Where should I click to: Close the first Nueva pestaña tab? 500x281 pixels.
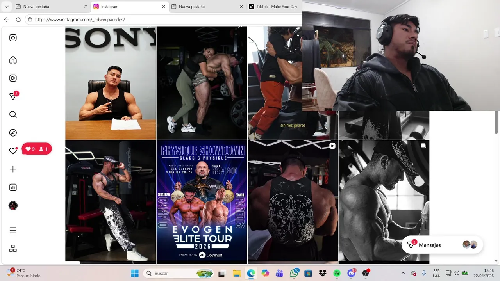click(x=86, y=7)
